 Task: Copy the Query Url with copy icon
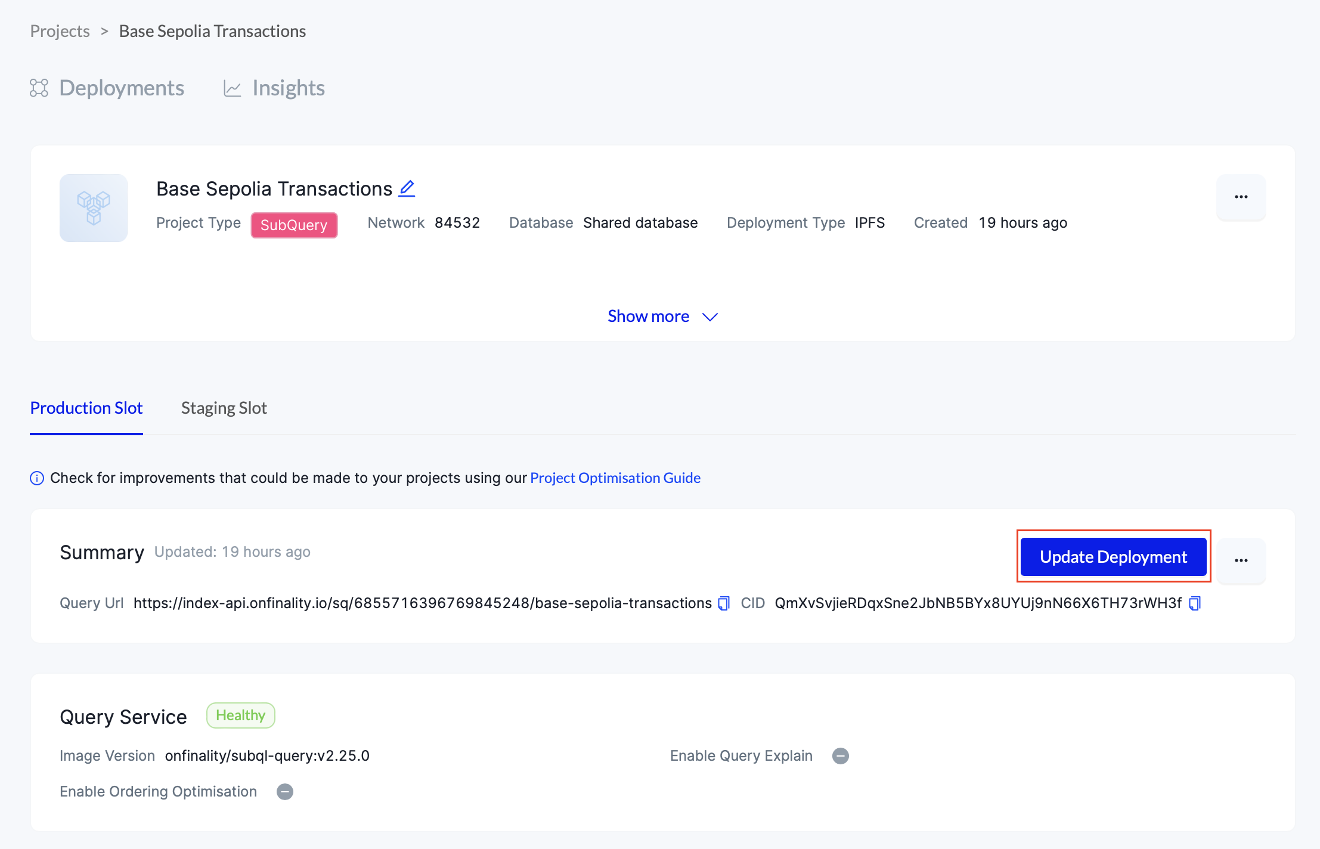tap(724, 603)
